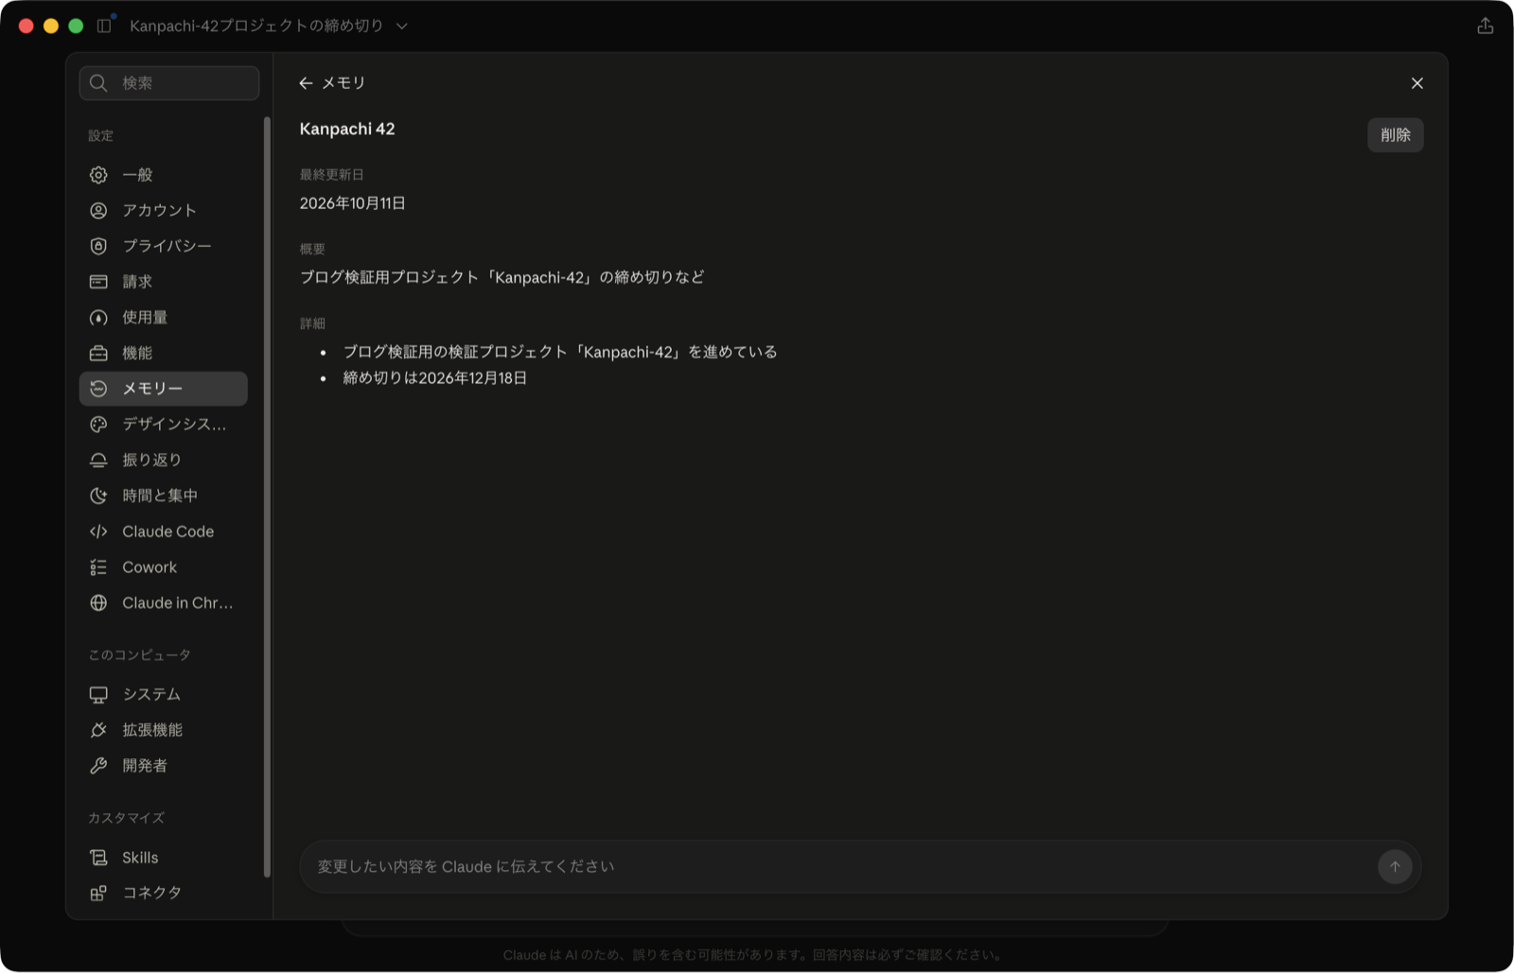Screen dimensions: 1514x973
Task: Click the shield icon for プライバシー
Action: pos(98,246)
